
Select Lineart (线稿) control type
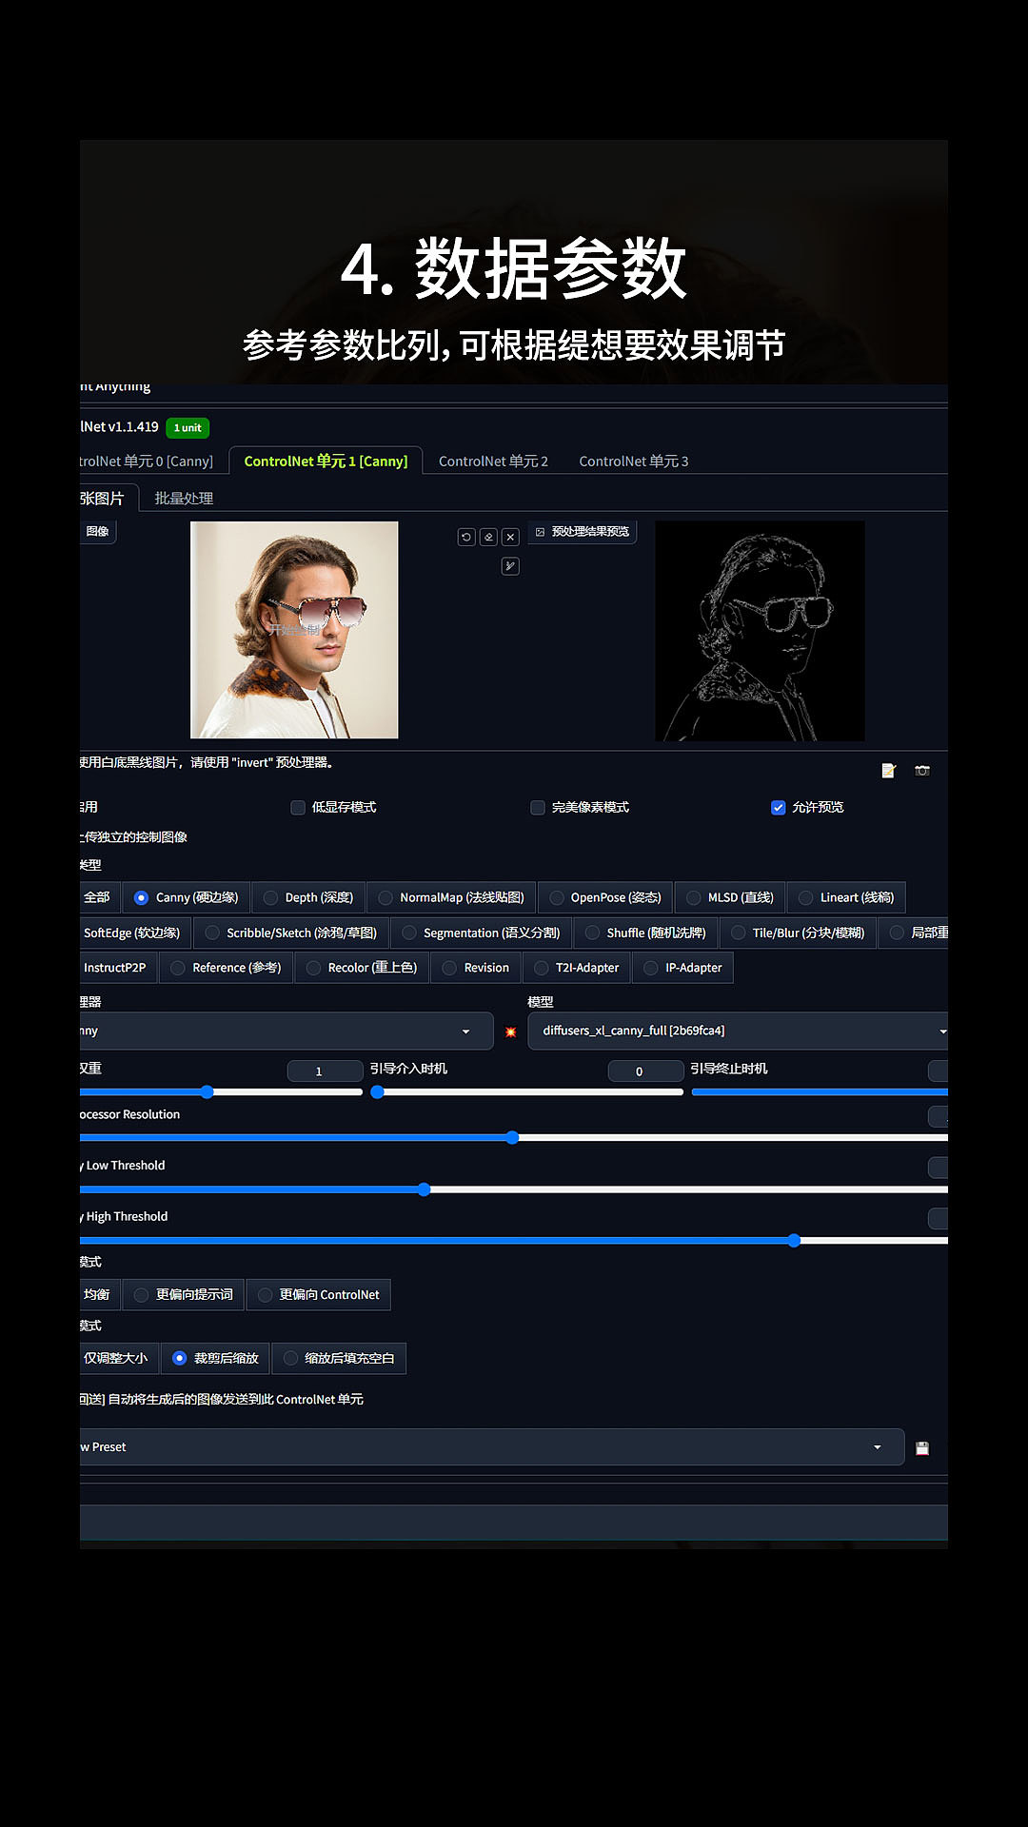846,897
